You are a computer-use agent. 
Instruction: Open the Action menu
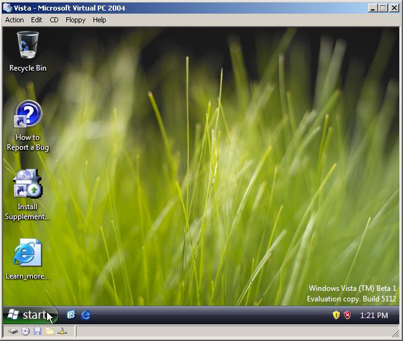tap(14, 20)
